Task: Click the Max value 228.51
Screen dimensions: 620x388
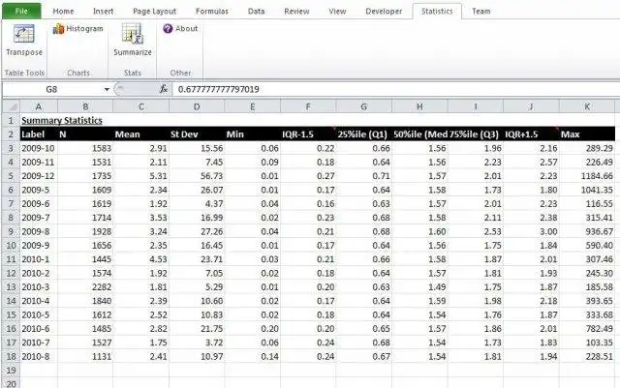Action: tap(587, 356)
